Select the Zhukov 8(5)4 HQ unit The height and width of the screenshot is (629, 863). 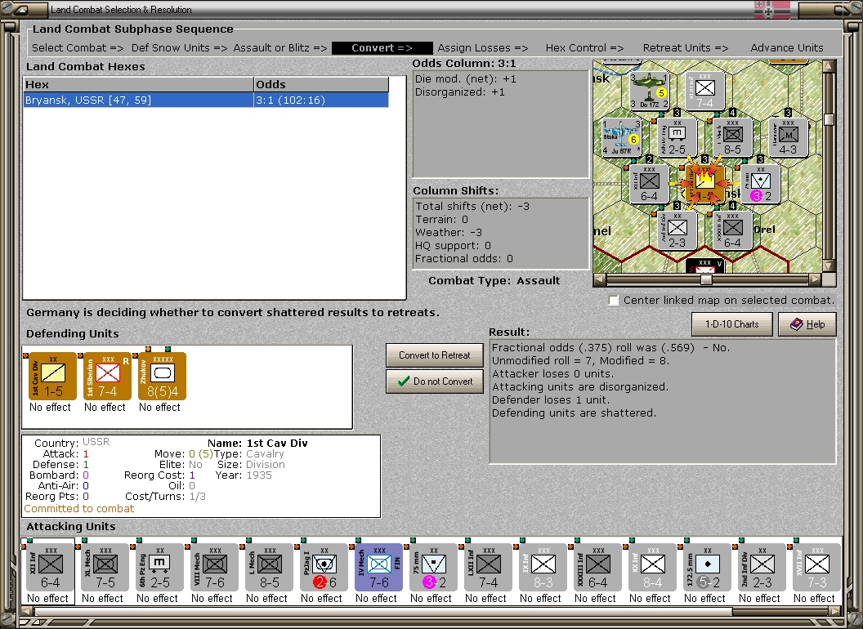coord(163,377)
